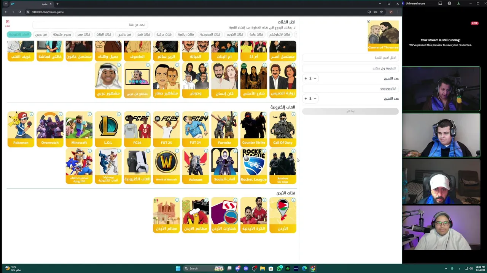
Task: Increase second team player count with plus
Action: [x=306, y=98]
